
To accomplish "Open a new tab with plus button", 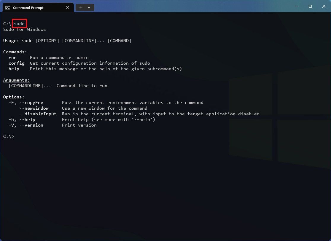I will pos(80,7).
